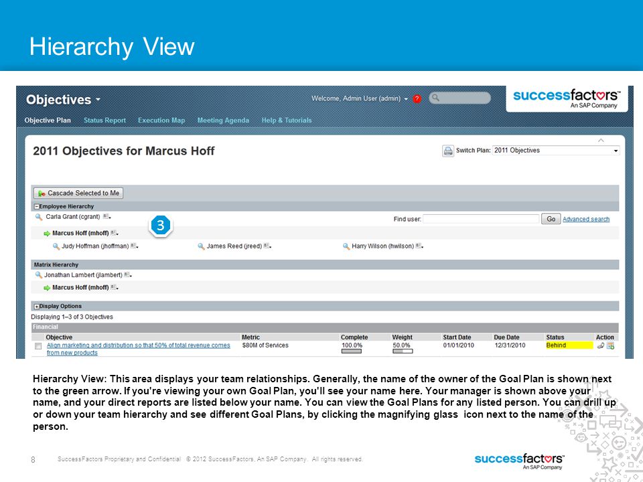This screenshot has width=643, height=482.
Task: Open the Meeting Agenda tab
Action: coord(223,120)
